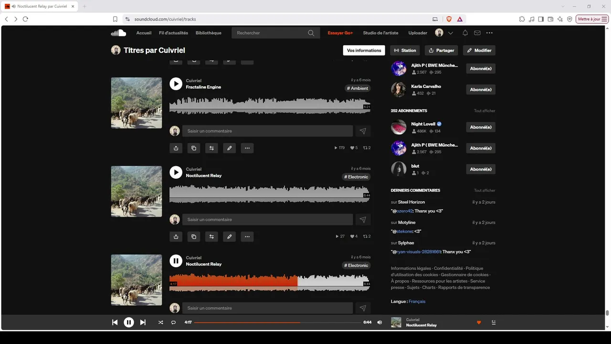
Task: Seek in Fractaline Engine waveform
Action: pos(270,106)
